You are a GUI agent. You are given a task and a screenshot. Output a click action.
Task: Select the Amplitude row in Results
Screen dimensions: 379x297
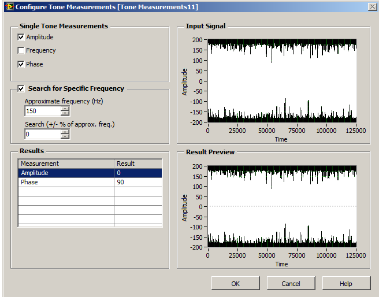tap(90, 173)
